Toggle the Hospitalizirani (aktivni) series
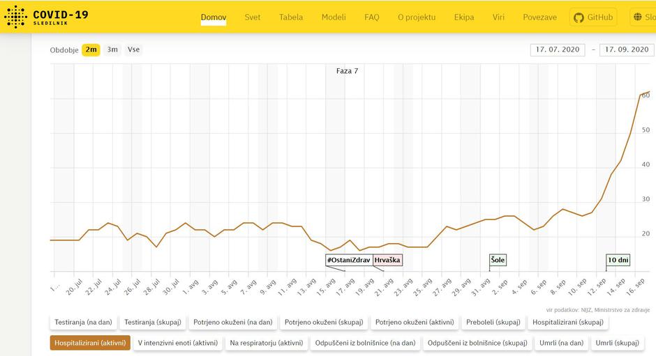Viewport: 656px width, 356px height. pos(90,343)
